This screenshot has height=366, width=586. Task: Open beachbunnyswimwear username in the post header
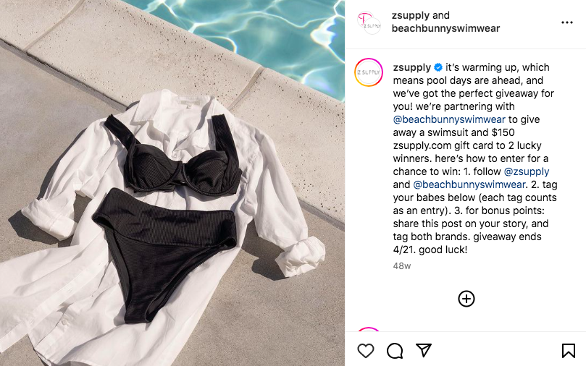[445, 28]
